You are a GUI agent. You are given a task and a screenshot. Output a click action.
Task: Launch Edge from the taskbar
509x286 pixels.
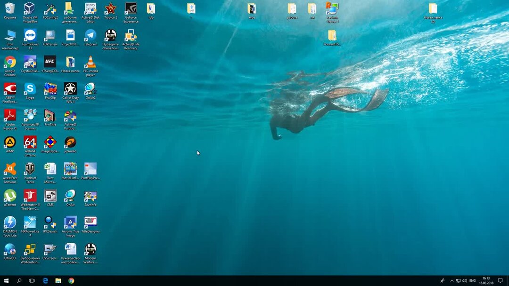point(45,280)
